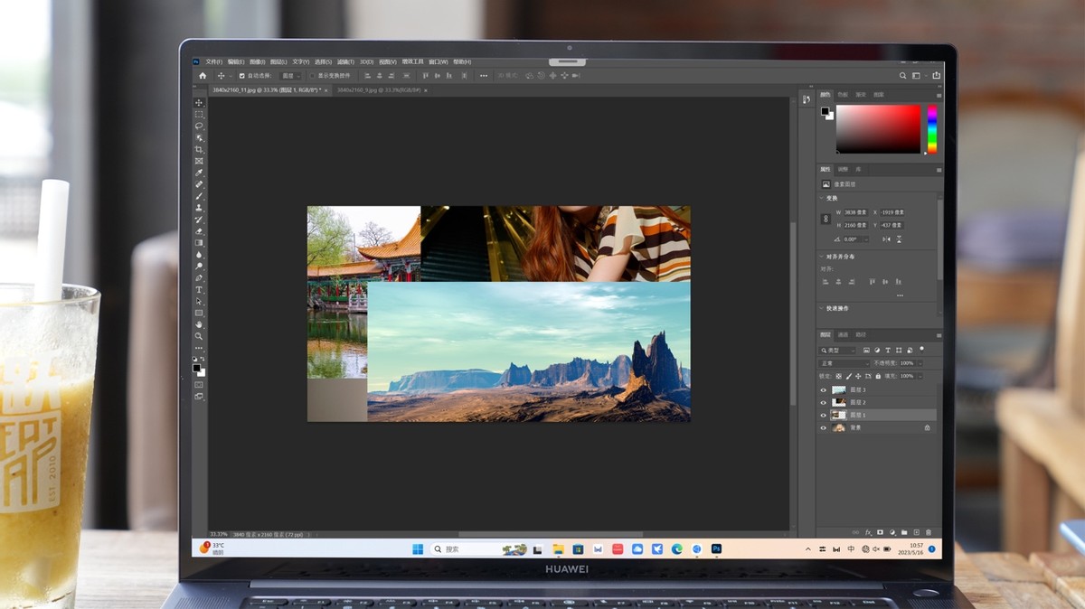Select the Crop tool
The image size is (1085, 609).
click(199, 150)
